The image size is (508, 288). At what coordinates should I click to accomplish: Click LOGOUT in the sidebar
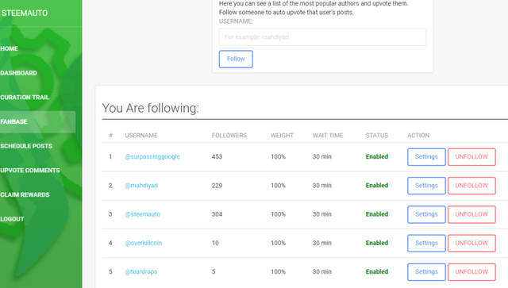tap(12, 219)
